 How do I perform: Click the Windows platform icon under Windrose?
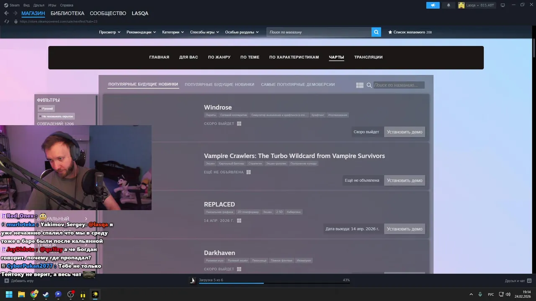pos(239,124)
